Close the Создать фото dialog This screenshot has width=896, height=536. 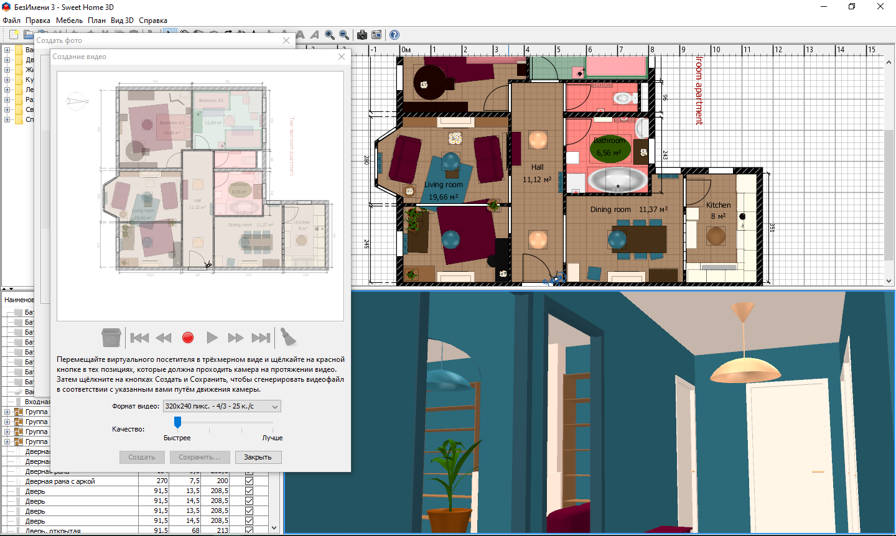tap(286, 40)
